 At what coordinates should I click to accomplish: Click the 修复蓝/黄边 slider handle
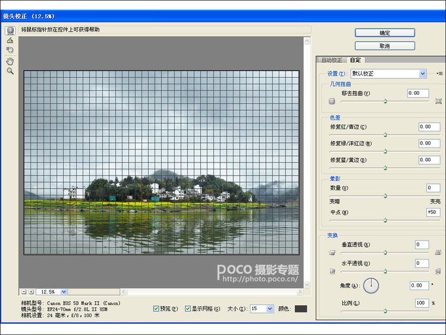pos(385,168)
